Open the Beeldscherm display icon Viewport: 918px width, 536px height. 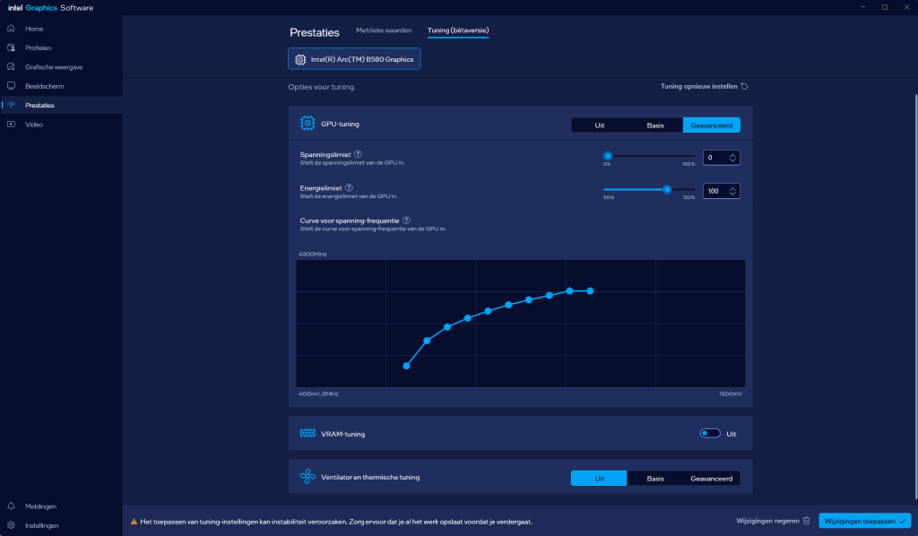[11, 86]
